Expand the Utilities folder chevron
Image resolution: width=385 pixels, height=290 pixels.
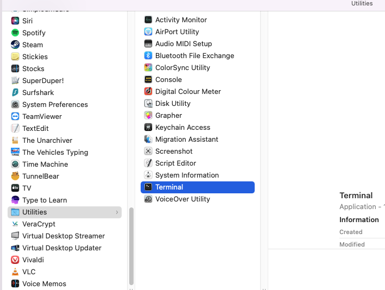point(117,212)
